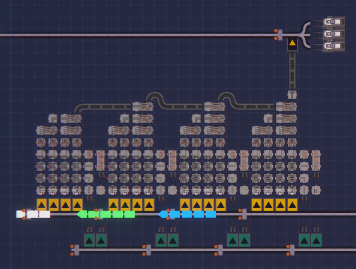Click the green train's arrow-shaped locomotive
The height and width of the screenshot is (269, 356).
tap(82, 214)
